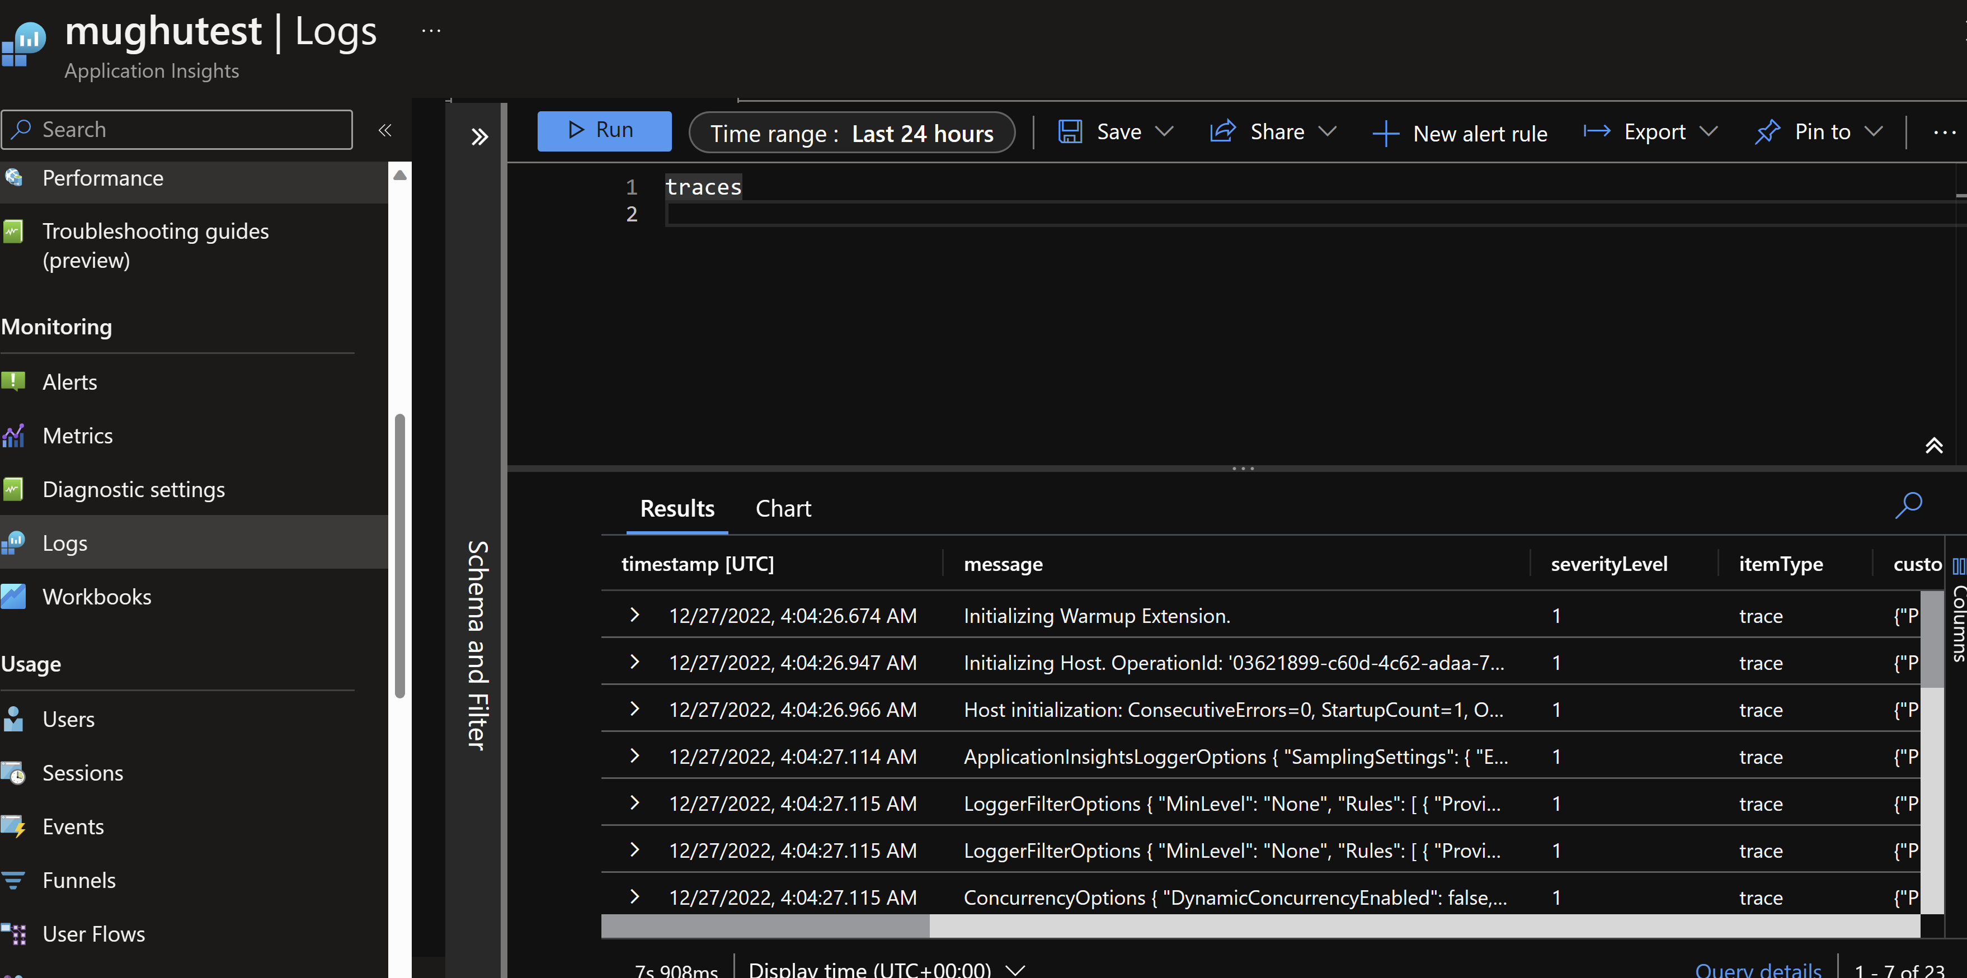Click the sidebar vertical scrollbar thumb

[x=399, y=555]
